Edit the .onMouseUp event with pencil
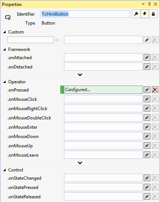The image size is (160, 202). [x=147, y=145]
